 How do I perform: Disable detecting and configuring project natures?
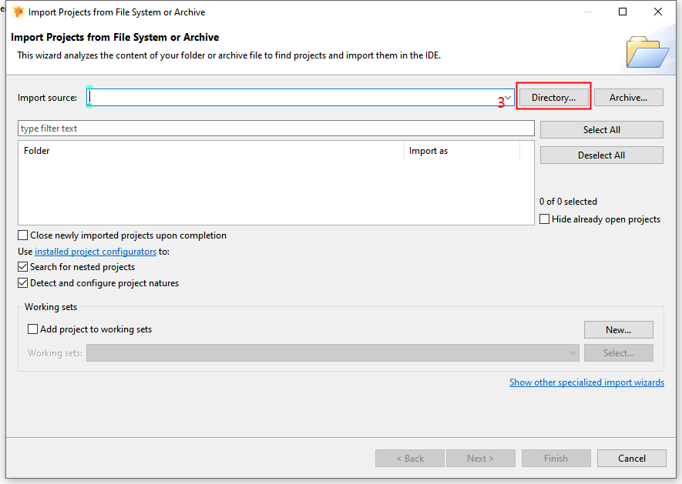[22, 282]
